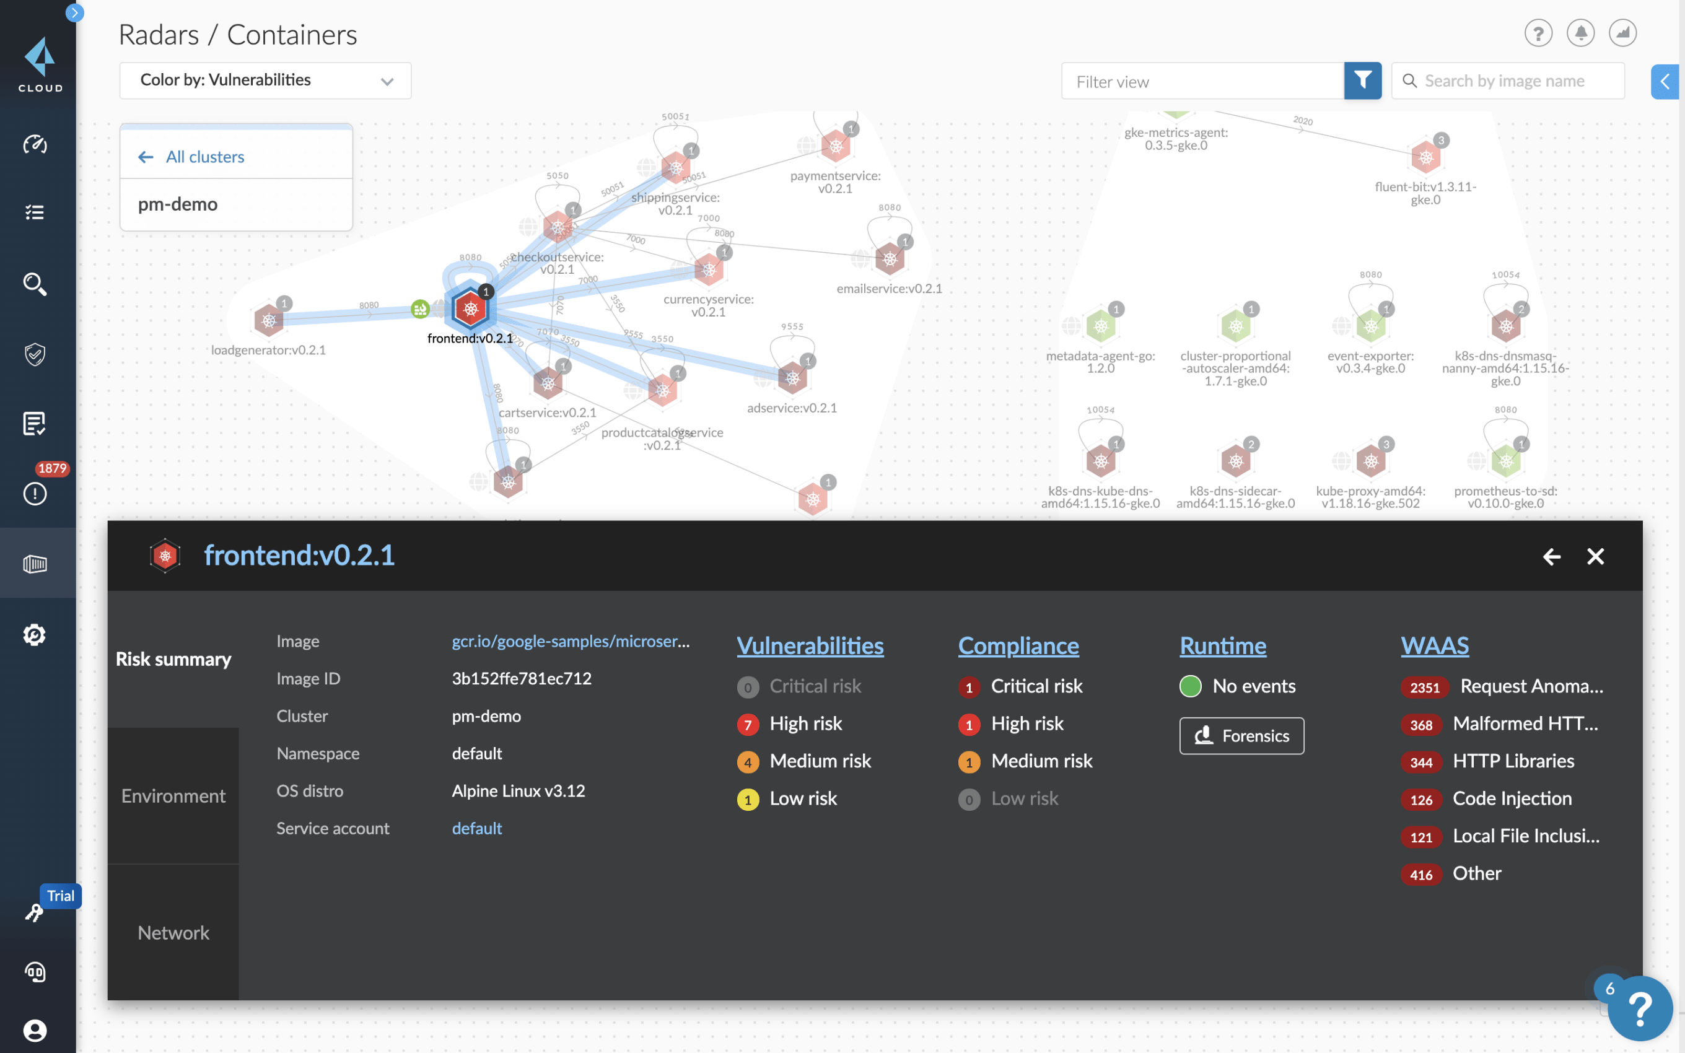
Task: Click the Vulnerabilities tab in frontend panel
Action: [x=810, y=645]
